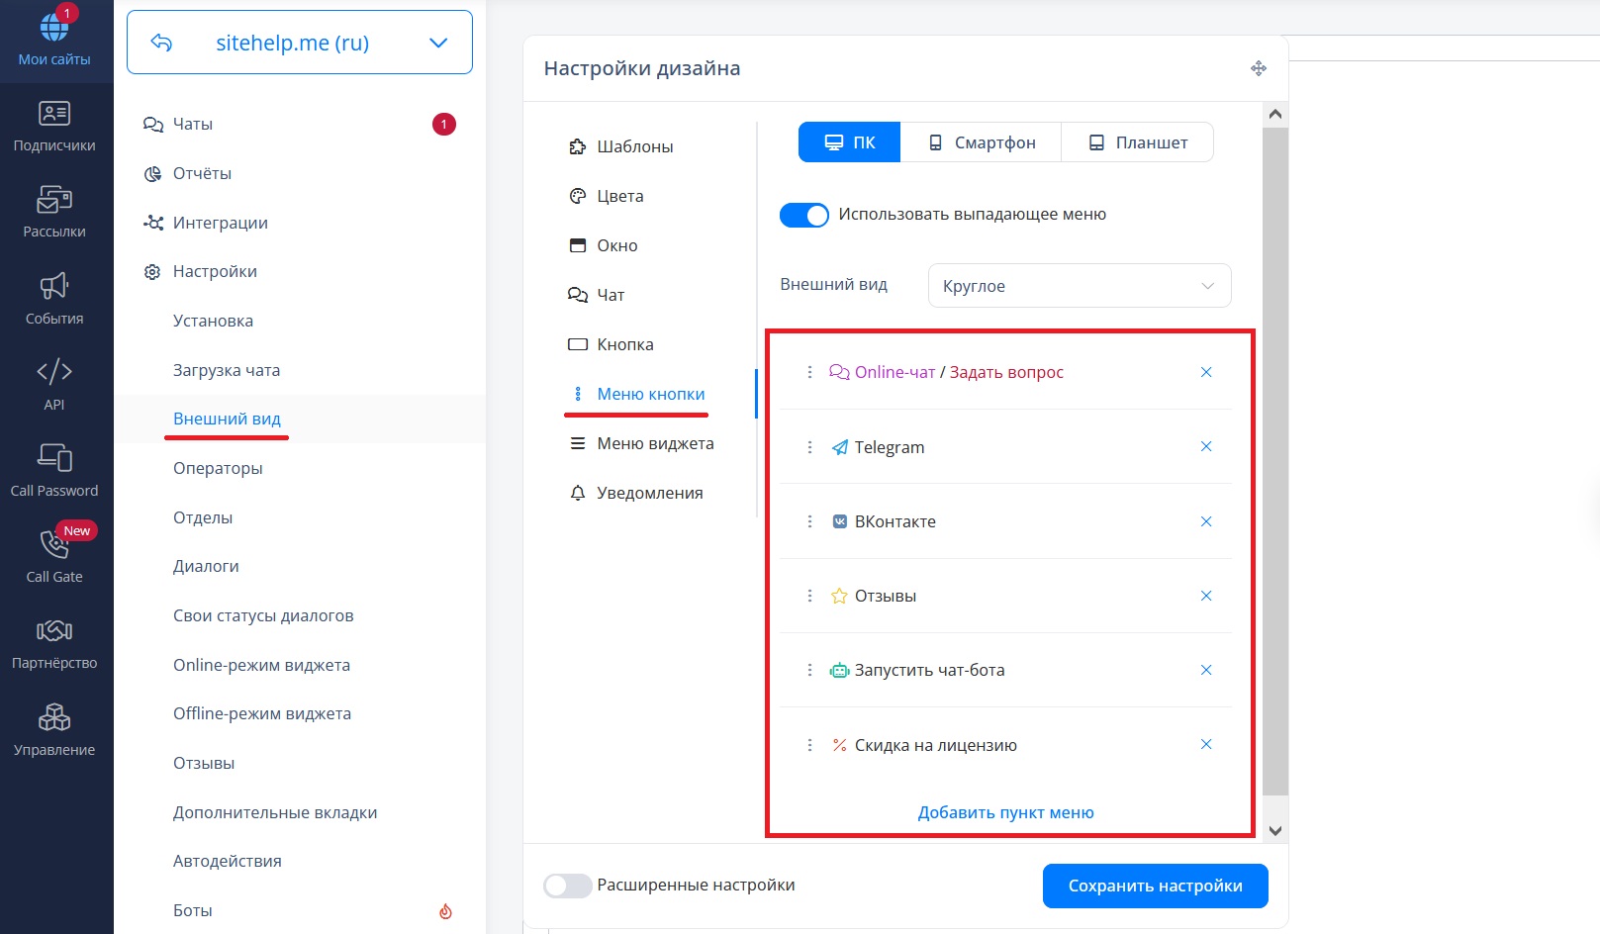Click the Добавить пункт меню link
This screenshot has height=934, width=1600.
1005,812
